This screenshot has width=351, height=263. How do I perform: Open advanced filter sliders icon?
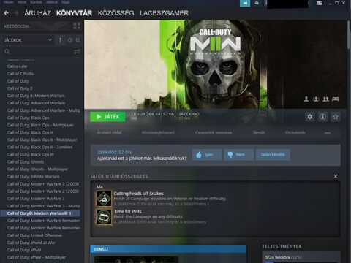77,52
